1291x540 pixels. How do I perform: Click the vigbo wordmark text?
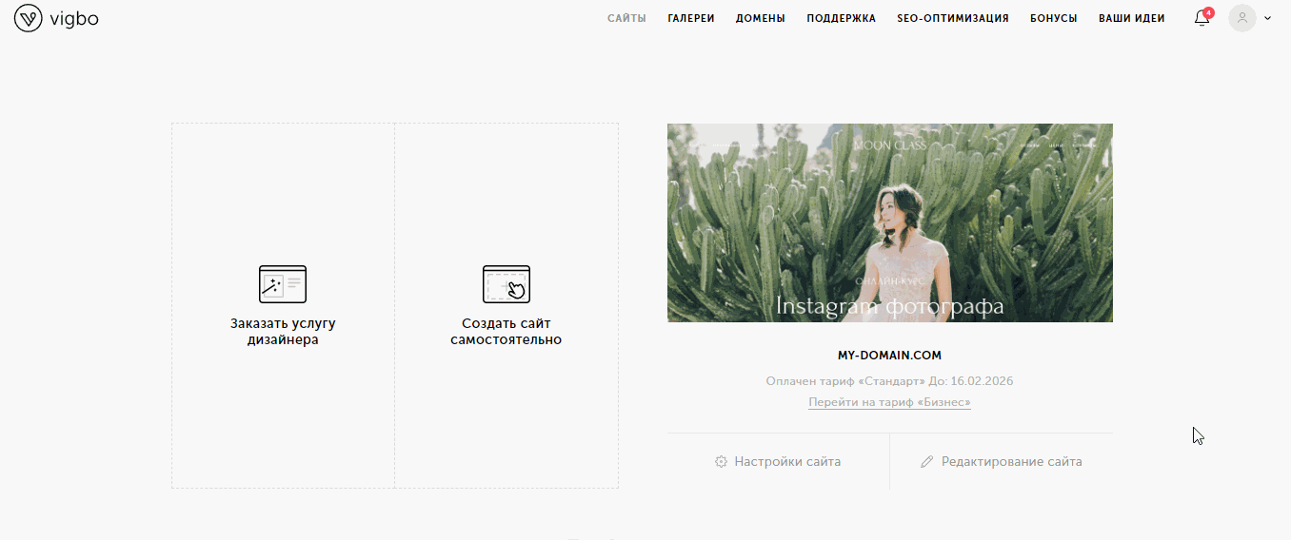pos(74,18)
